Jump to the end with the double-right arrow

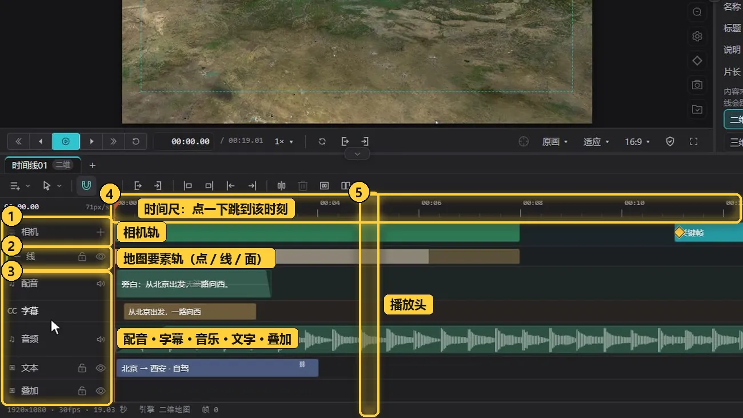(x=113, y=141)
